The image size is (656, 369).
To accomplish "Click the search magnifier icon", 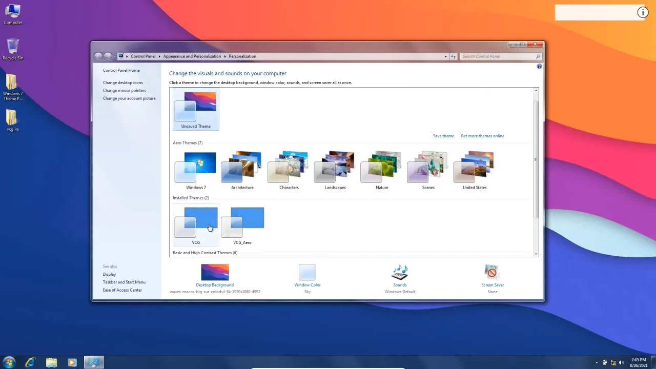I will click(538, 56).
